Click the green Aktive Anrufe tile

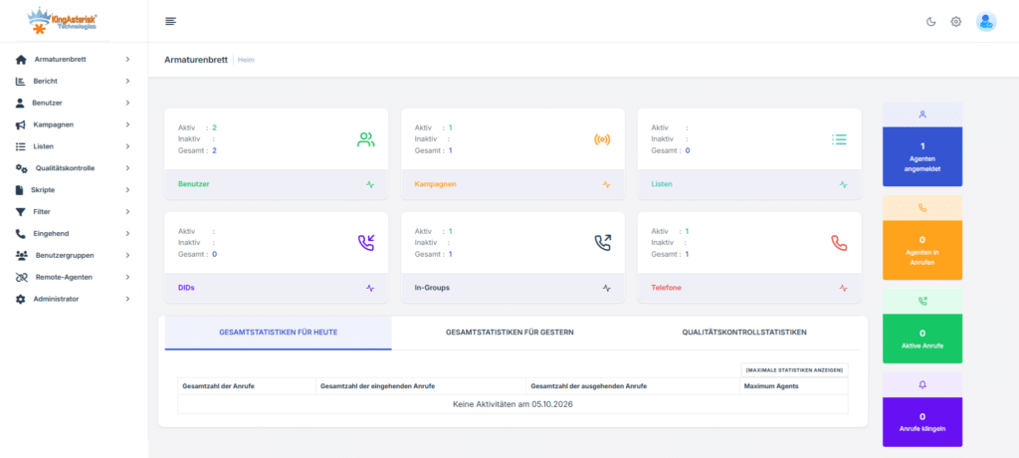[x=922, y=339]
